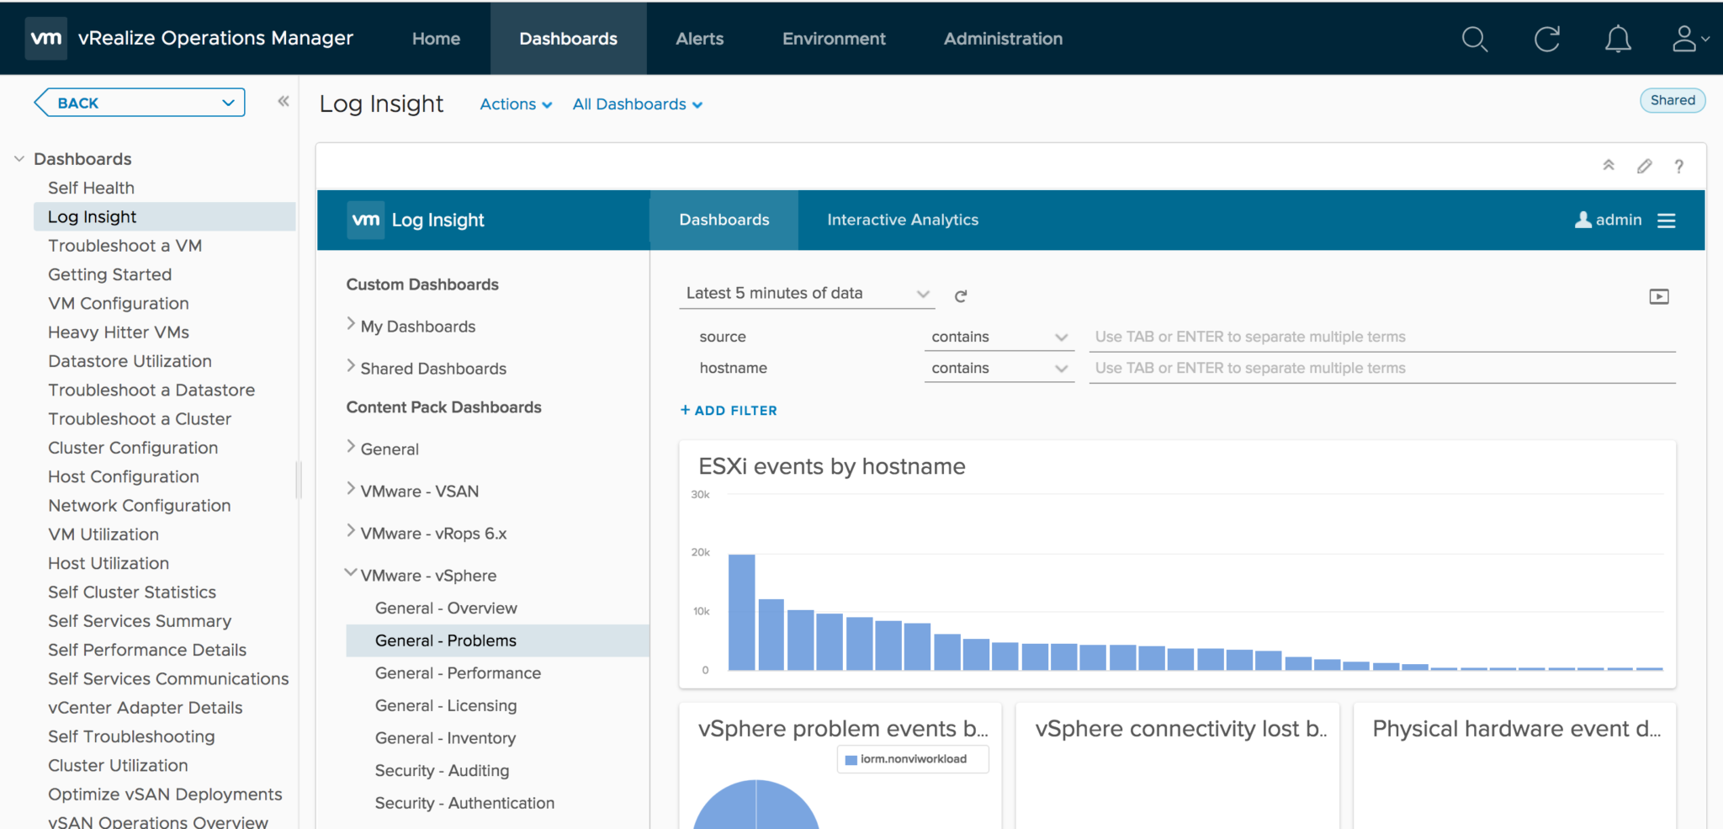Open General - Licensing dashboard
This screenshot has height=829, width=1723.
[446, 705]
